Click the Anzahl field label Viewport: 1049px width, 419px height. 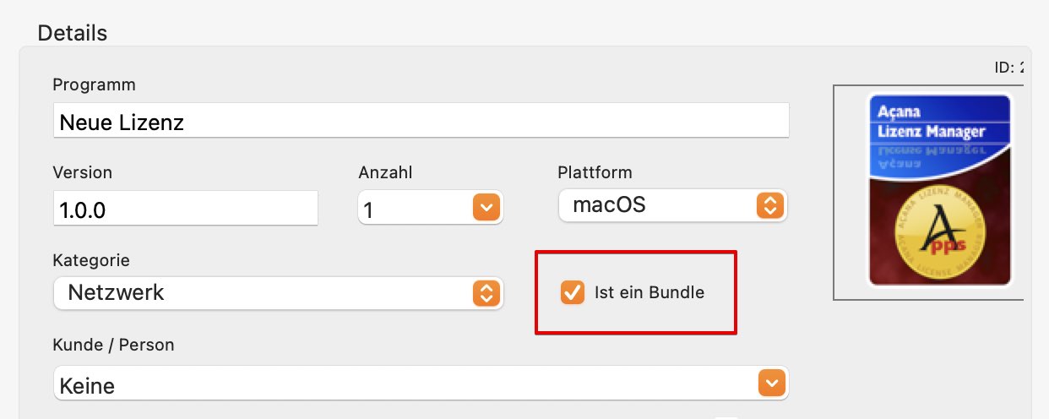click(x=385, y=172)
